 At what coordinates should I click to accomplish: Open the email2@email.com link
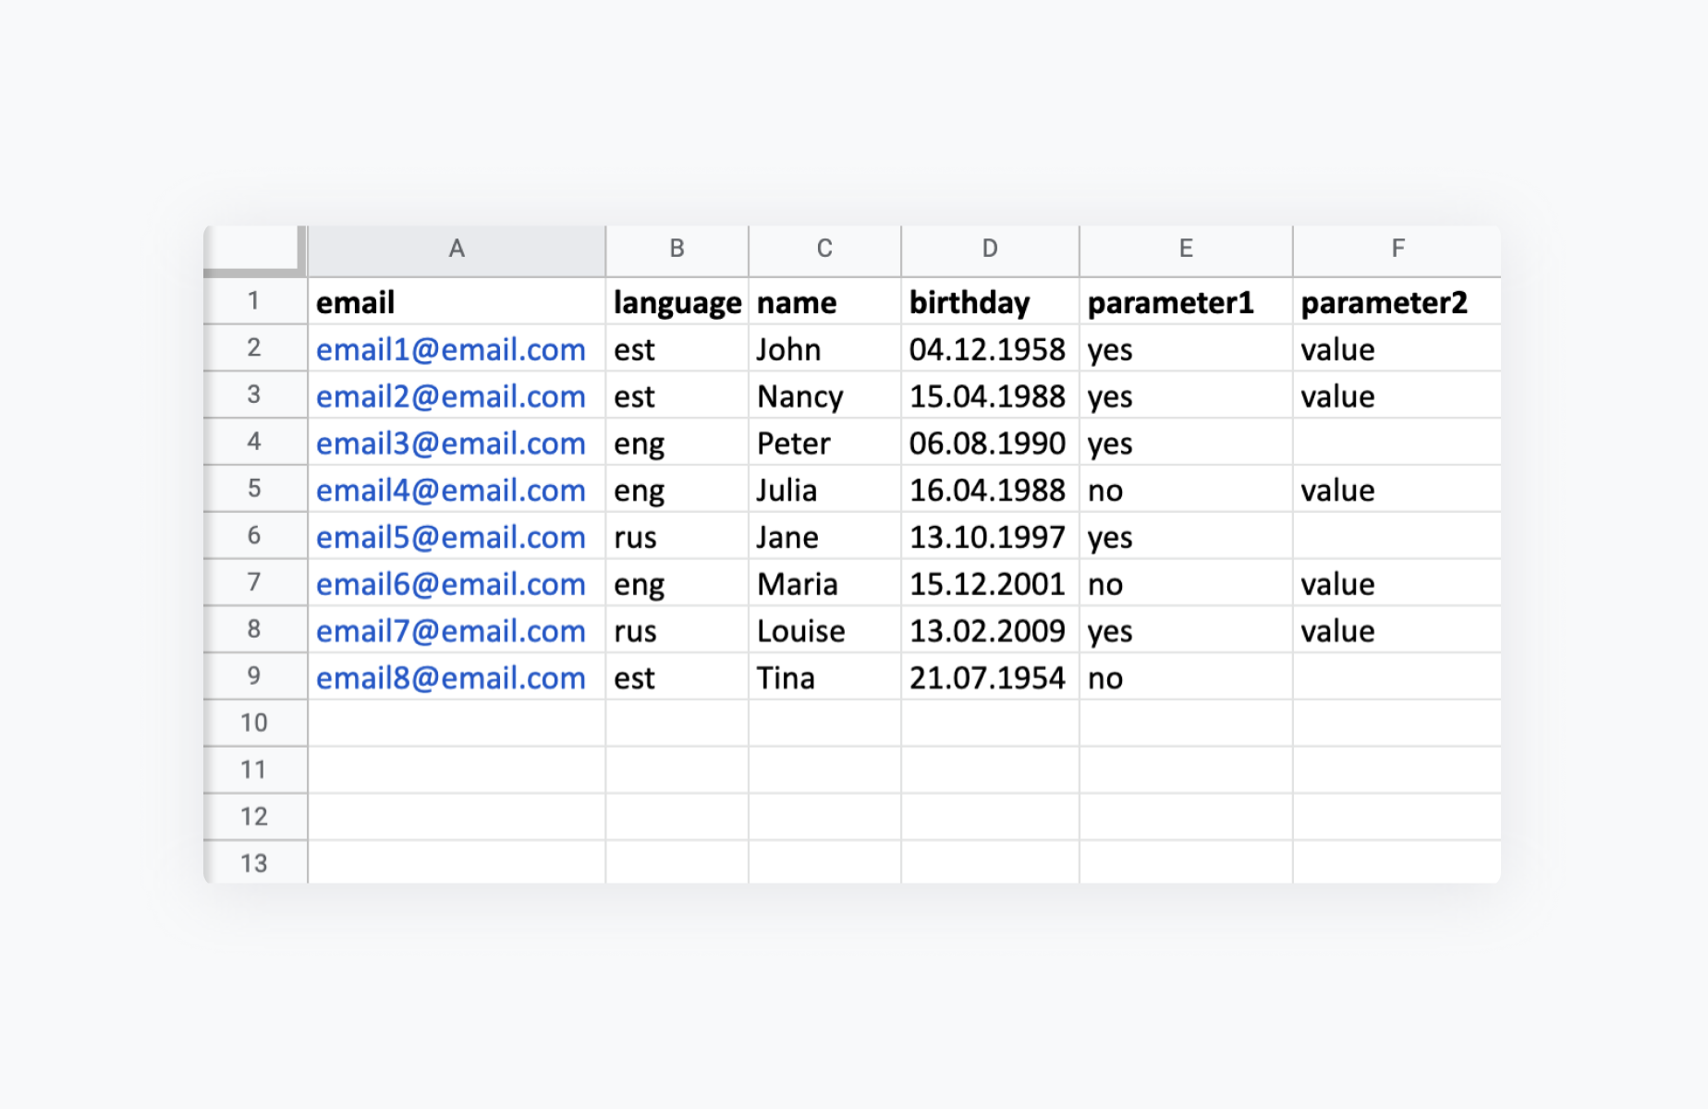[x=451, y=396]
